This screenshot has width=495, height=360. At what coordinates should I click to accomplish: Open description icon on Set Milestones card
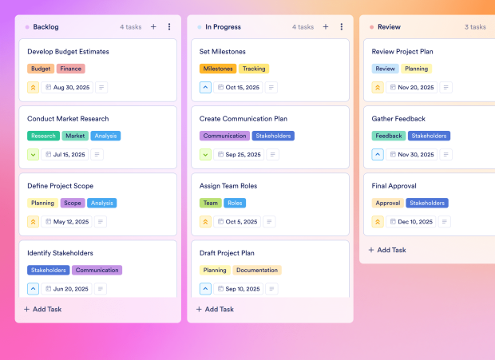(271, 87)
